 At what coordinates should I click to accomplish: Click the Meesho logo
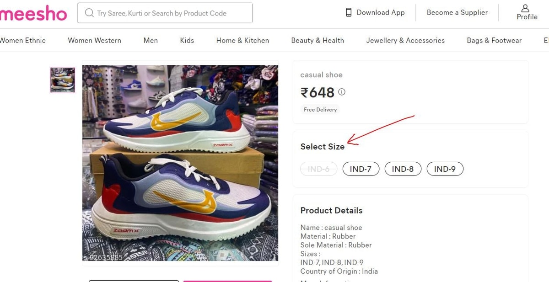coord(33,14)
